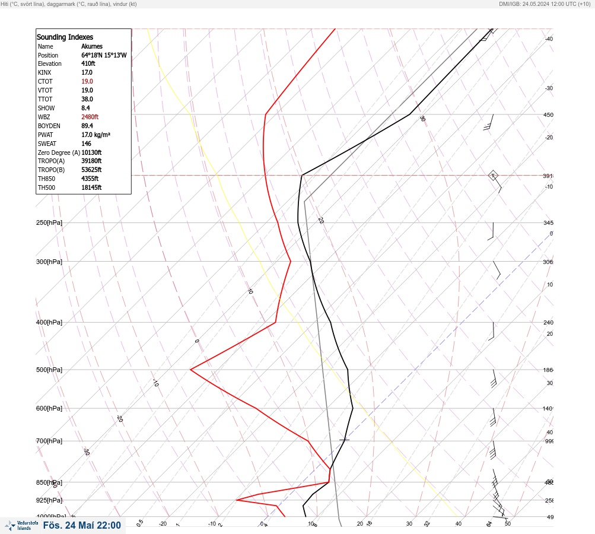The width and height of the screenshot is (595, 534).
Task: Select the TTOT value 38.0
Action: [87, 99]
